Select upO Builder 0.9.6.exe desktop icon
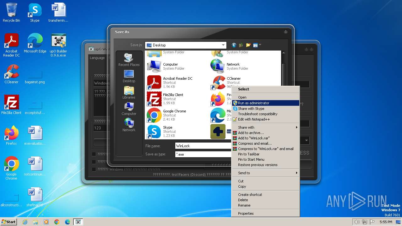Viewport: 402px width, 226px height. (x=58, y=45)
